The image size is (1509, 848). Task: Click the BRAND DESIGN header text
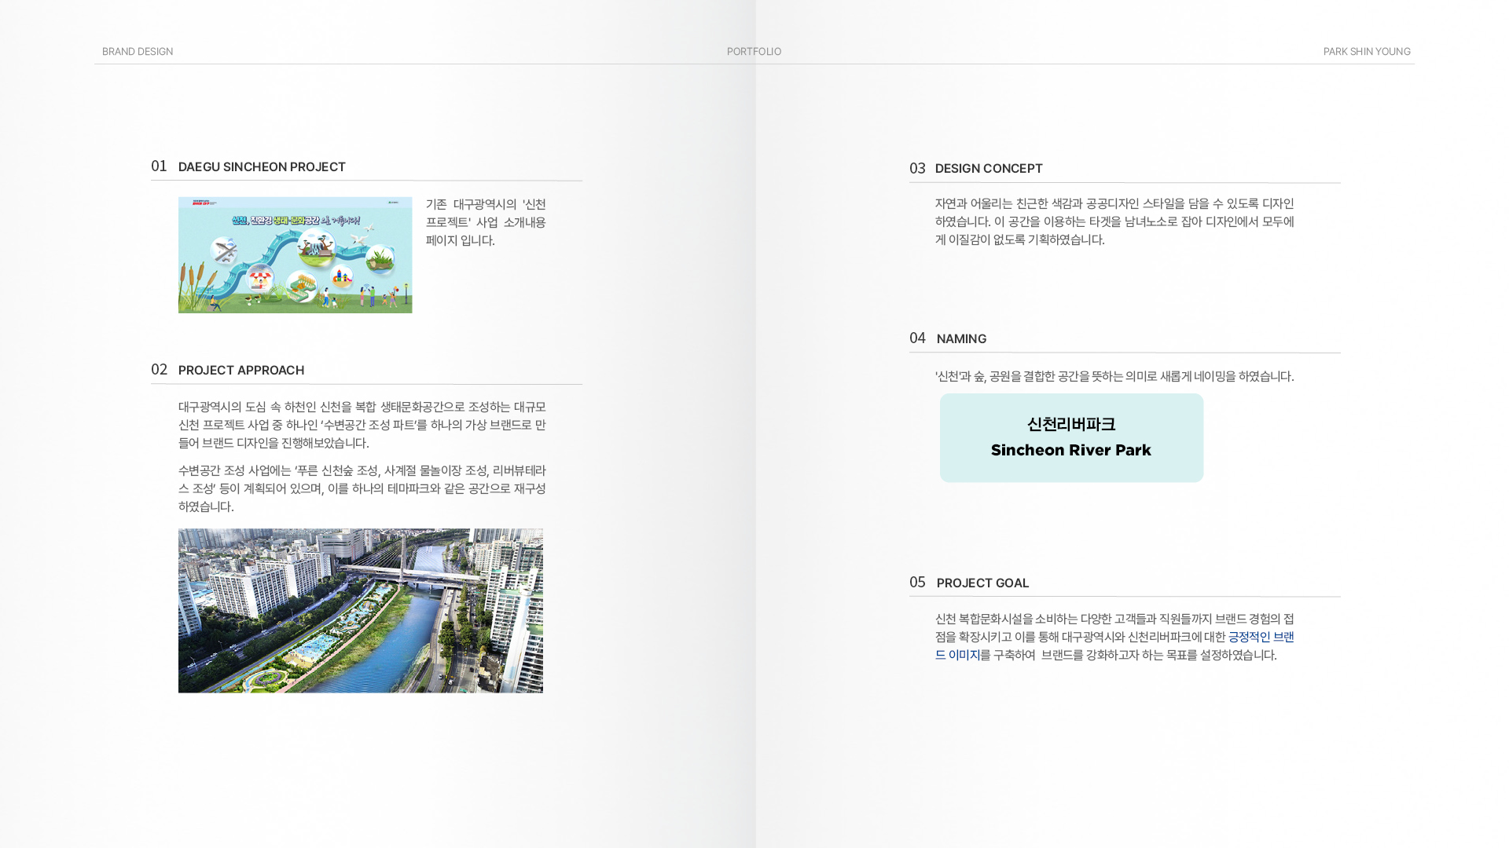[138, 52]
